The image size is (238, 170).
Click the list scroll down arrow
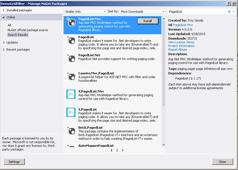[164, 145]
